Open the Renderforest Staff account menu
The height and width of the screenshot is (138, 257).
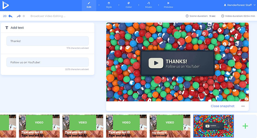pyautogui.click(x=240, y=5)
